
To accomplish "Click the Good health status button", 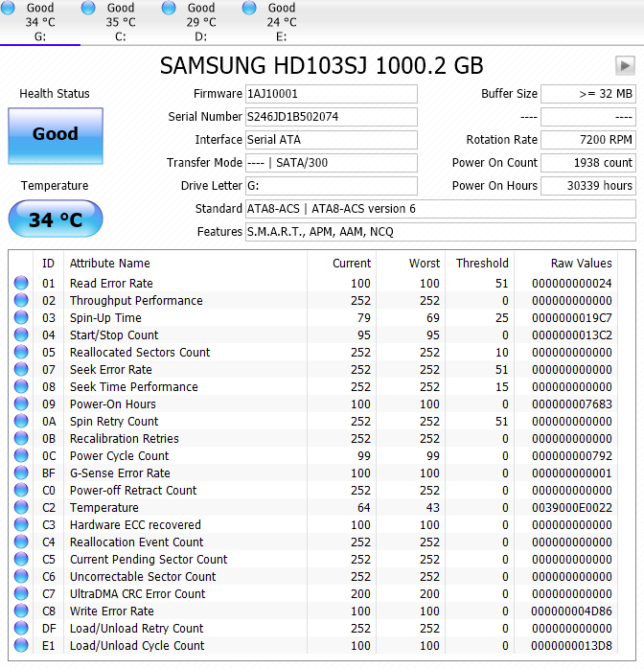I will click(x=56, y=136).
